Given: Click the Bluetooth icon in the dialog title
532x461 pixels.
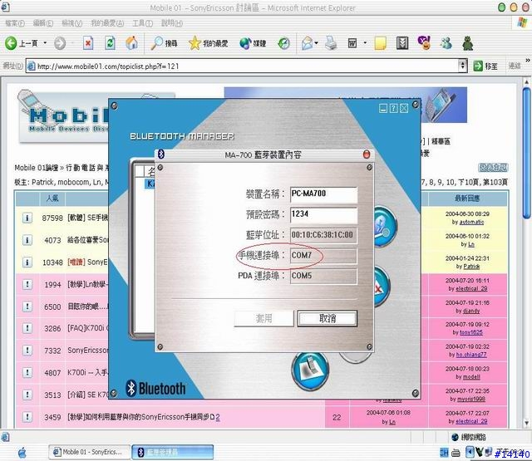Looking at the screenshot, I should tap(161, 154).
